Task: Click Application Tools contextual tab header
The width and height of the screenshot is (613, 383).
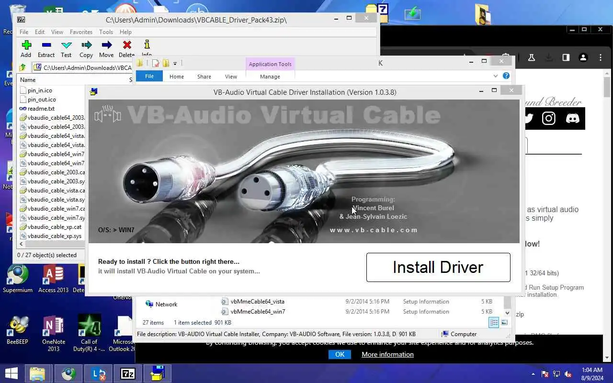Action: pyautogui.click(x=270, y=64)
